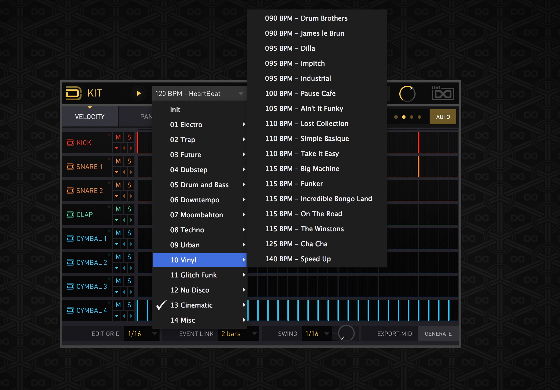The image size is (560, 390).
Task: Shift SNARE 2 pattern right arrow
Action: (x=131, y=196)
